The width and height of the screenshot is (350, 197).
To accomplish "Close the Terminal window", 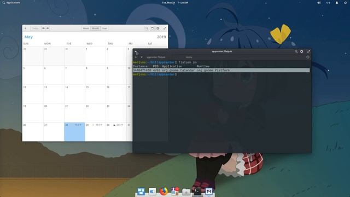I will [x=136, y=51].
